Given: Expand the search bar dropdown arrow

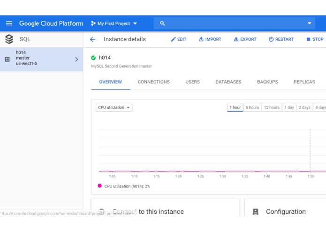Looking at the screenshot, I should pos(310,23).
